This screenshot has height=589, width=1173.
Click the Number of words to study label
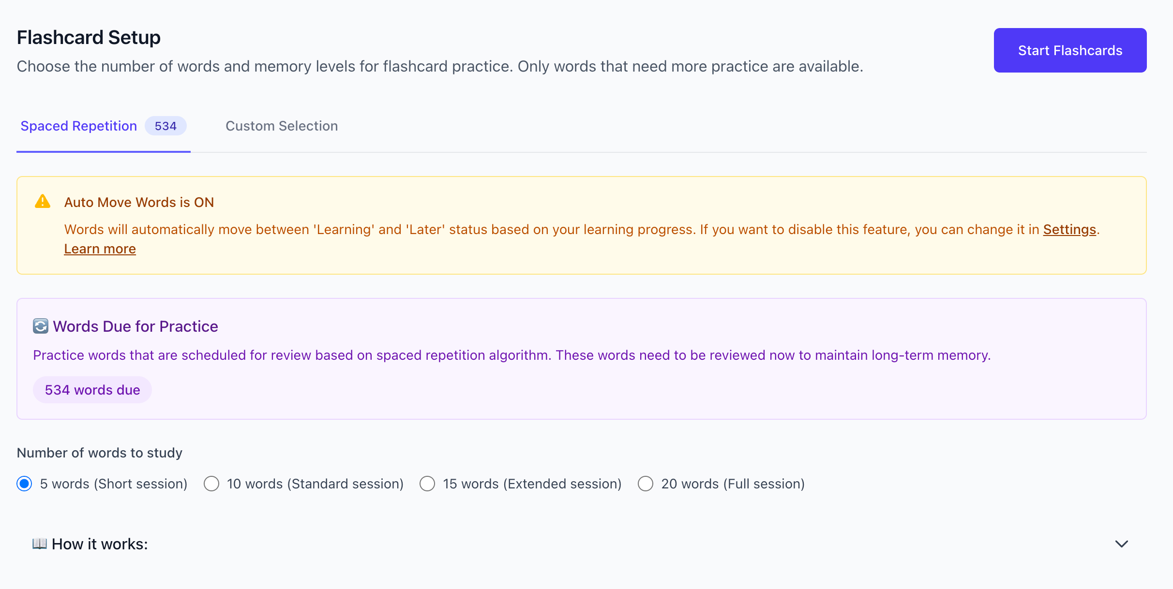tap(100, 453)
